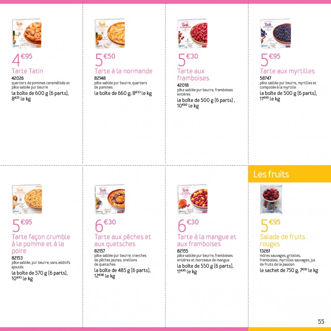Select the Tarte aux framboises title
The width and height of the screenshot is (331, 331).
193,75
